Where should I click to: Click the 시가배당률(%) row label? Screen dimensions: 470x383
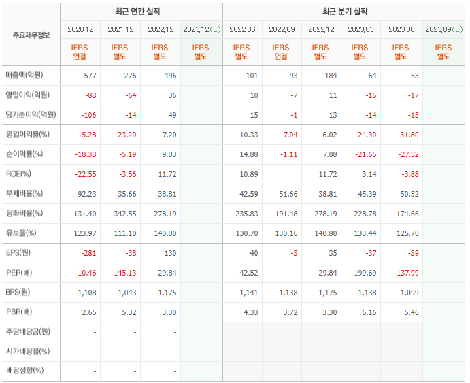coord(28,352)
